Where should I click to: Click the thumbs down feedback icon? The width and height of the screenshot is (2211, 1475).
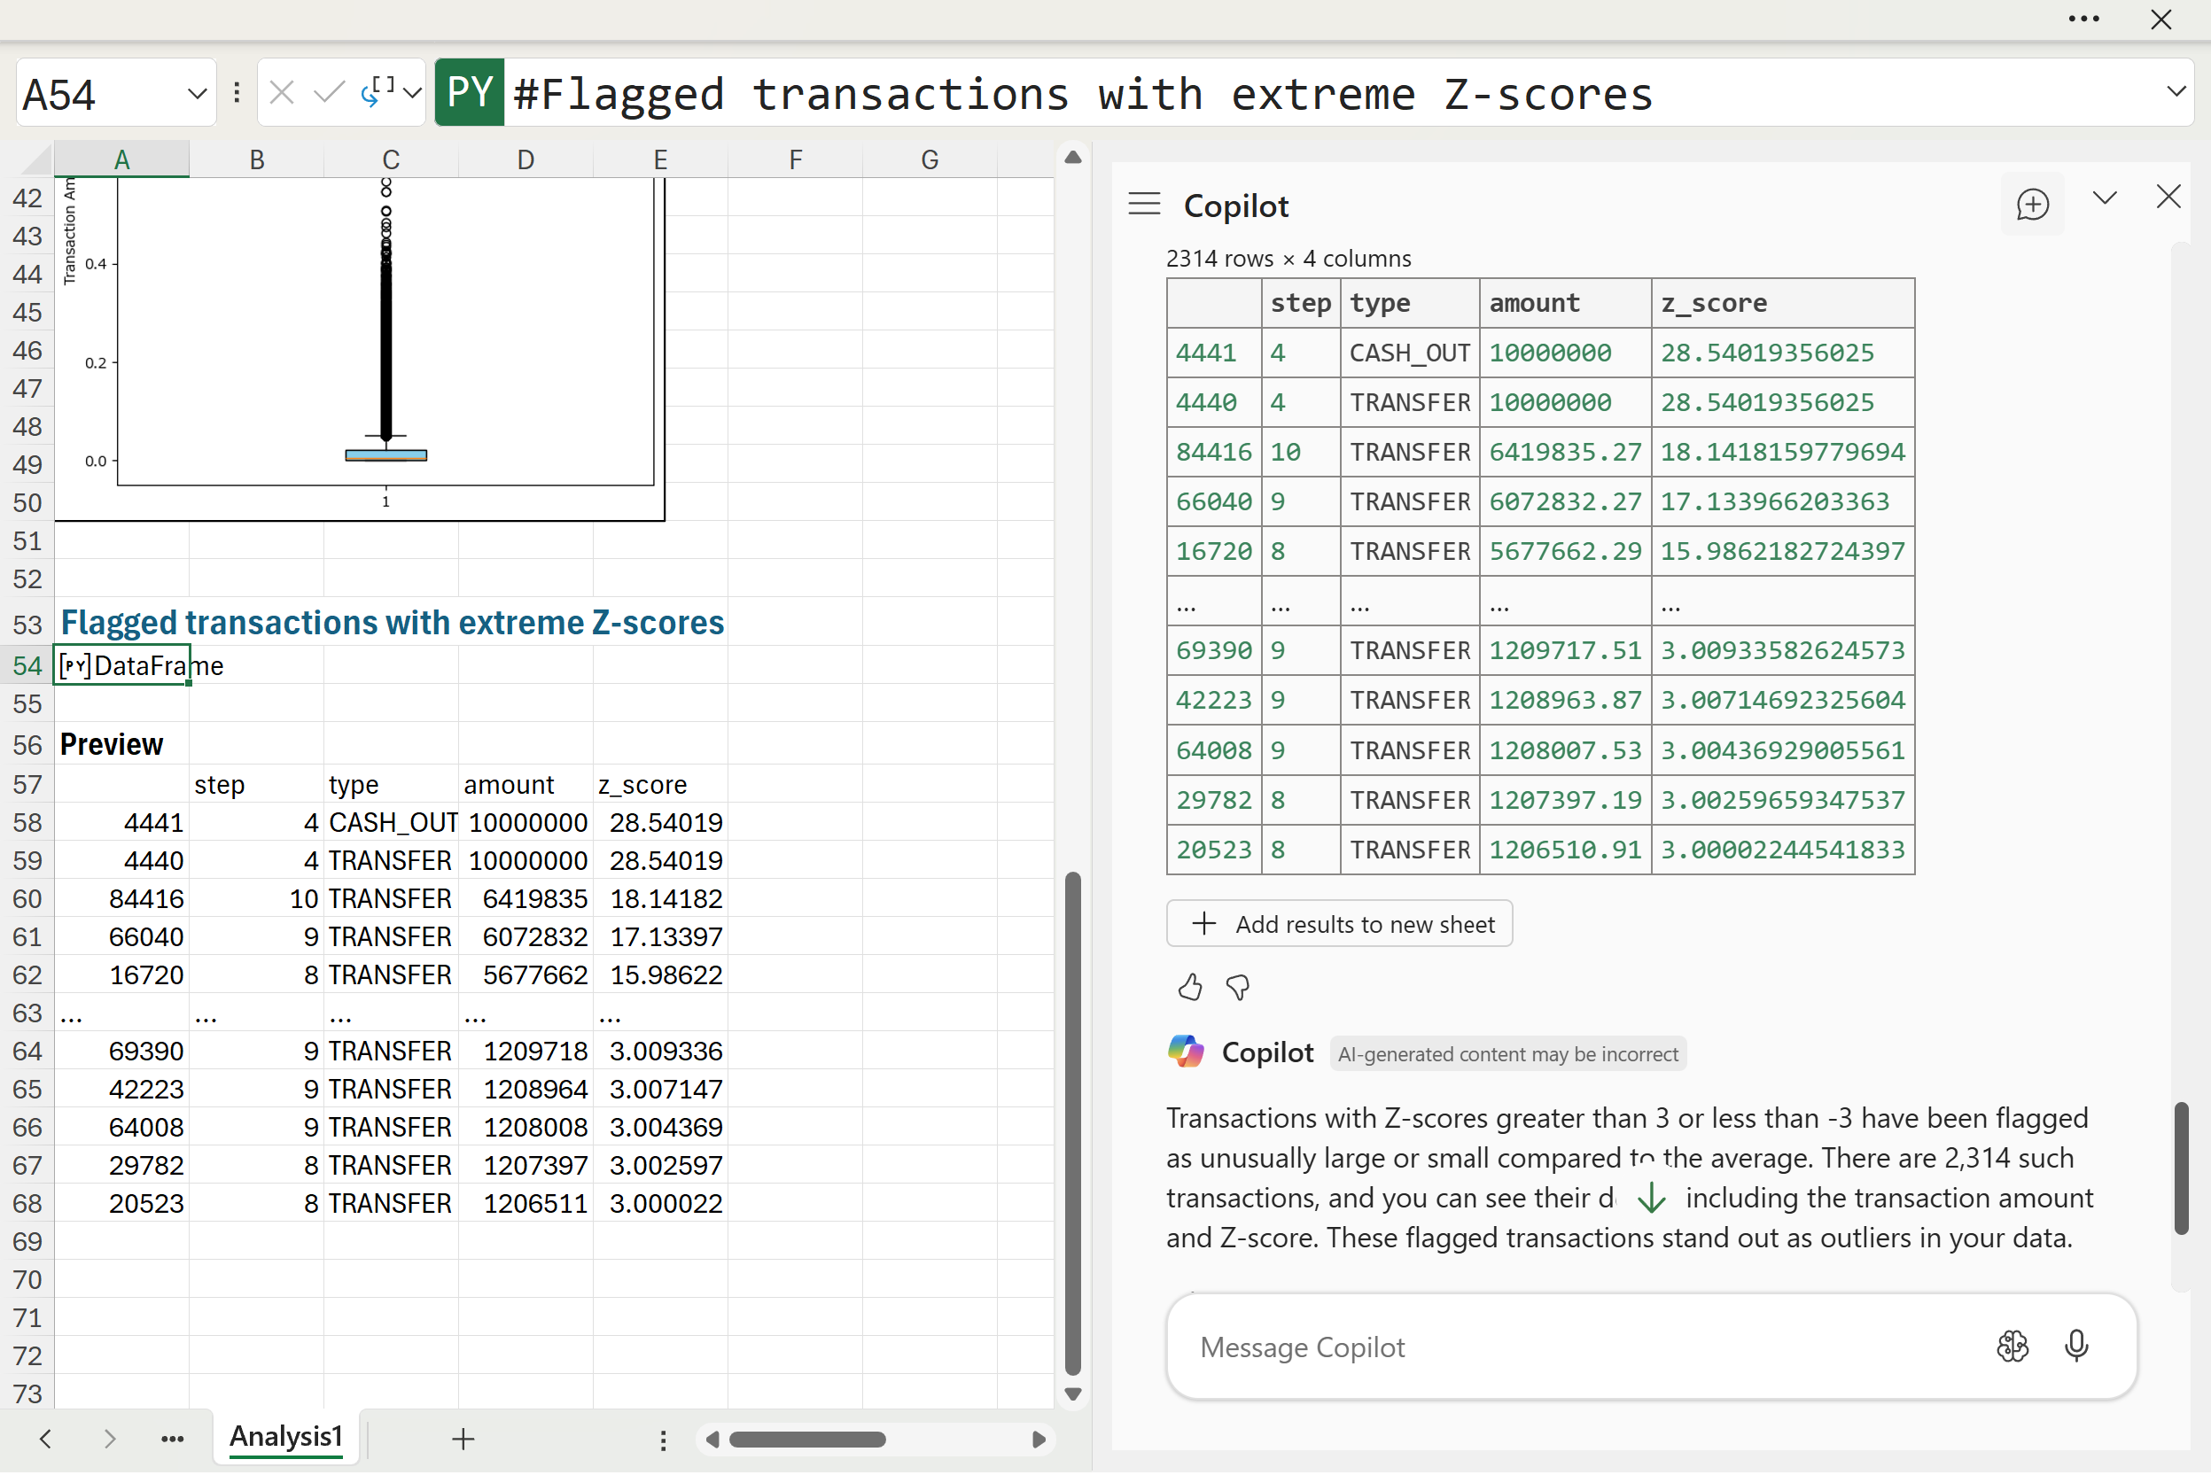[1238, 988]
